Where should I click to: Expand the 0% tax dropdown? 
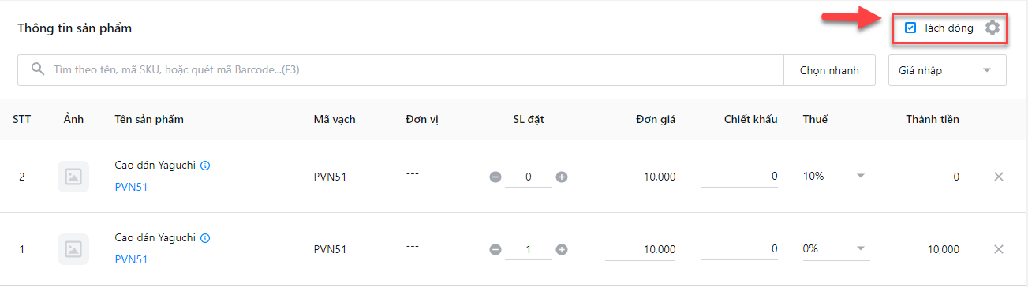pyautogui.click(x=836, y=249)
